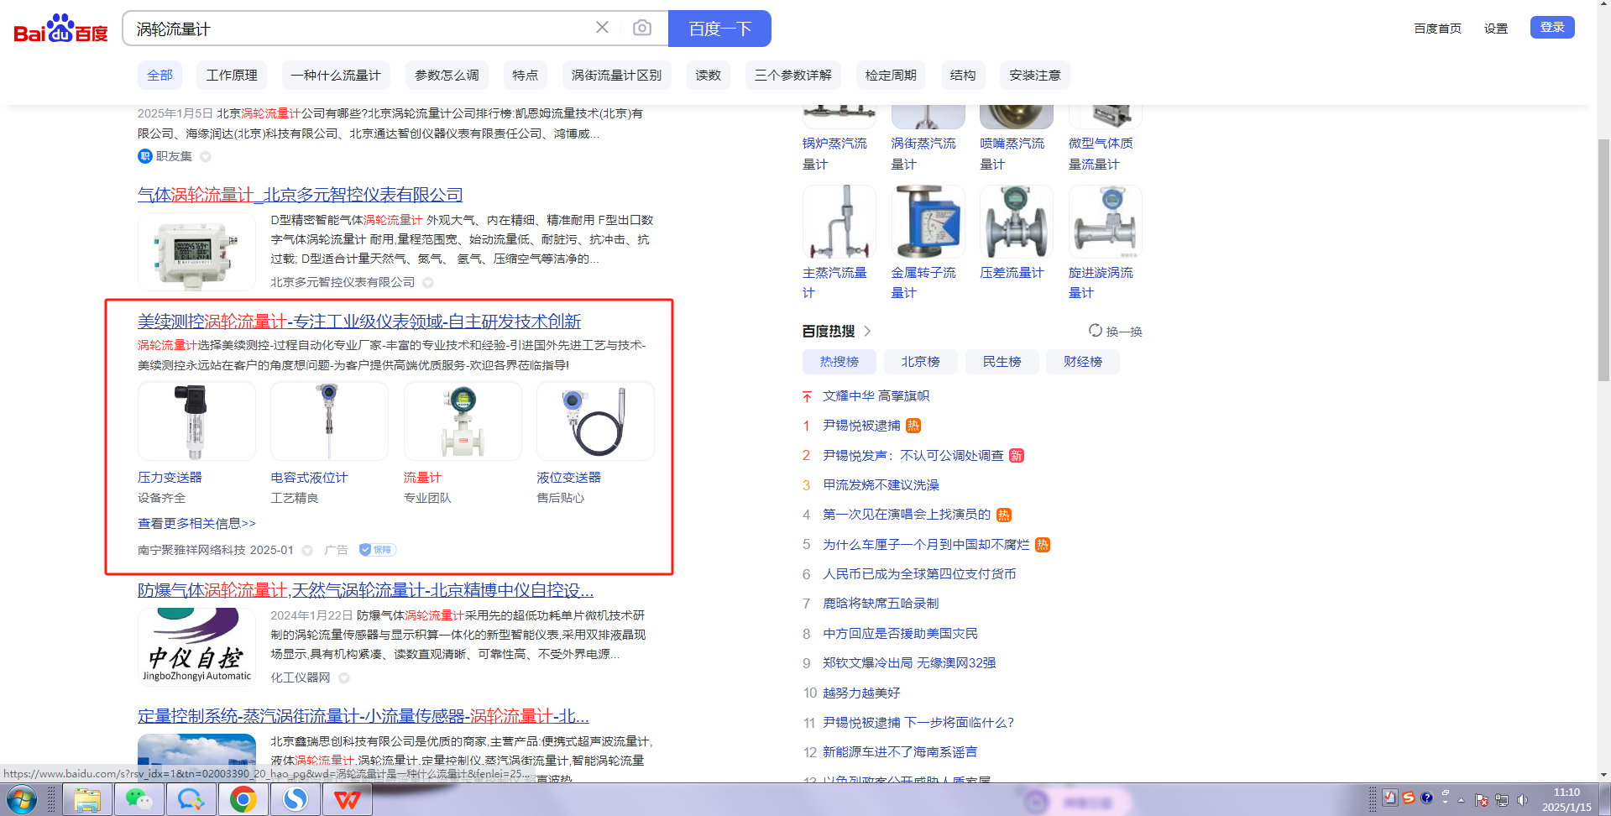Open the 查看更多相关信息 link
The image size is (1611, 816).
(196, 523)
